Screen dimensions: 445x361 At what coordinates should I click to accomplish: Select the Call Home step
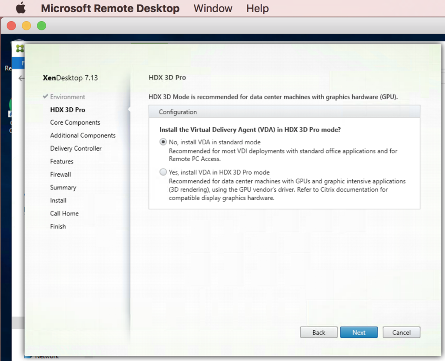coord(64,213)
